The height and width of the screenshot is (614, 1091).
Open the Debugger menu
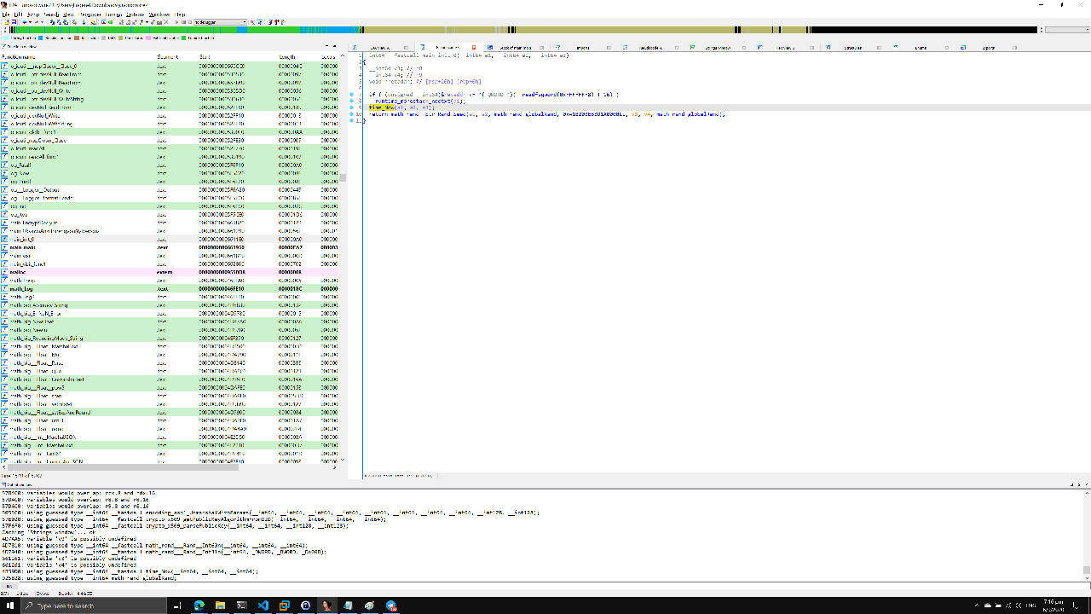(89, 14)
